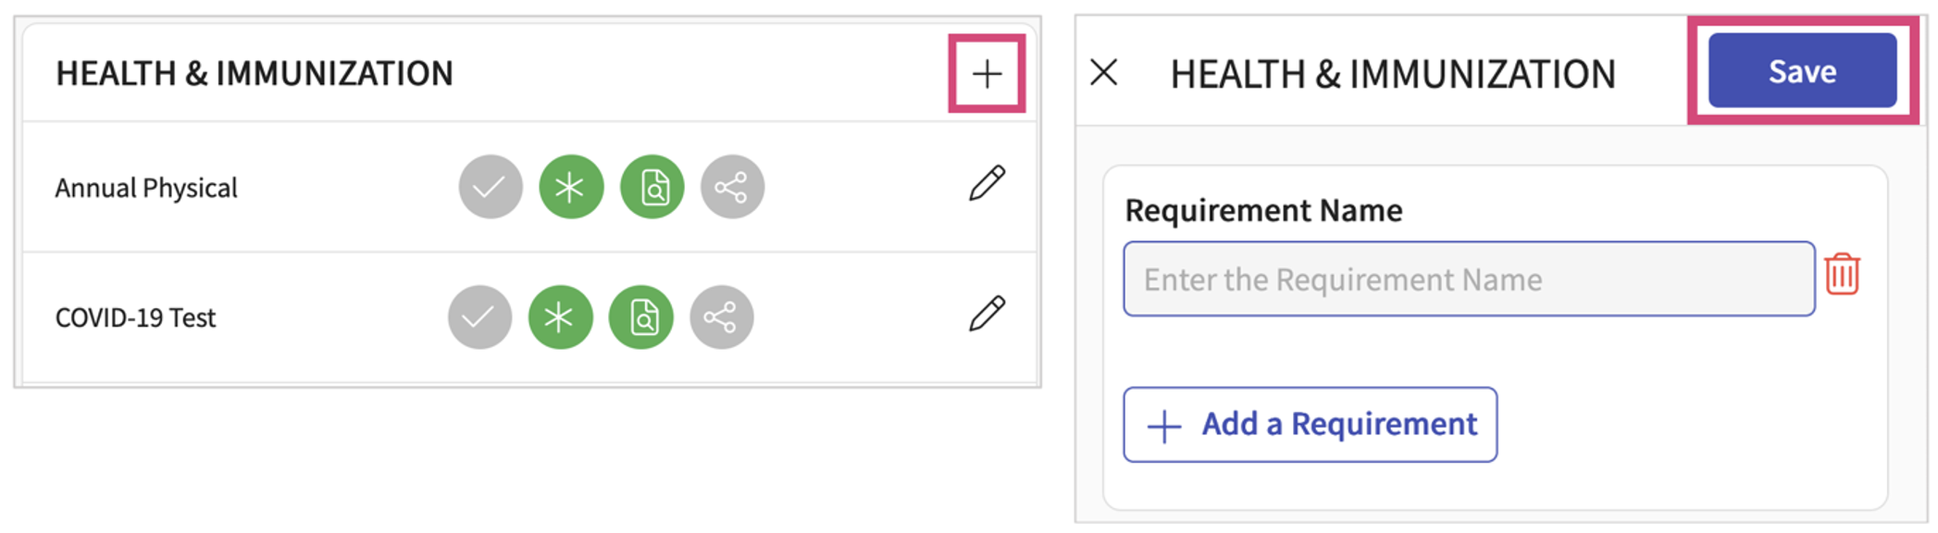This screenshot has width=1938, height=533.
Task: Click the document review icon for COVID-19 Test
Action: pyautogui.click(x=640, y=317)
